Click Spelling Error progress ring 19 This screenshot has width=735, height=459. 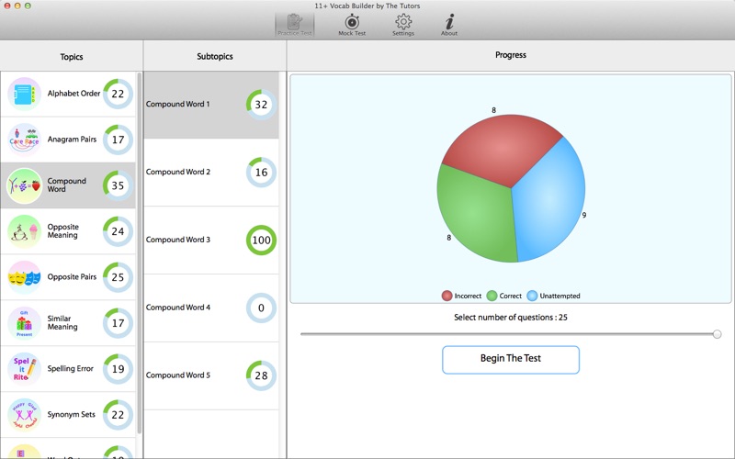click(x=119, y=369)
